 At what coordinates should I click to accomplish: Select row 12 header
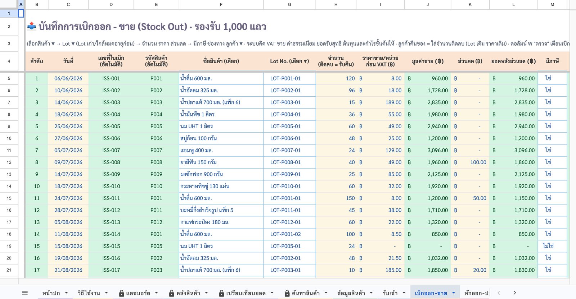click(x=9, y=162)
